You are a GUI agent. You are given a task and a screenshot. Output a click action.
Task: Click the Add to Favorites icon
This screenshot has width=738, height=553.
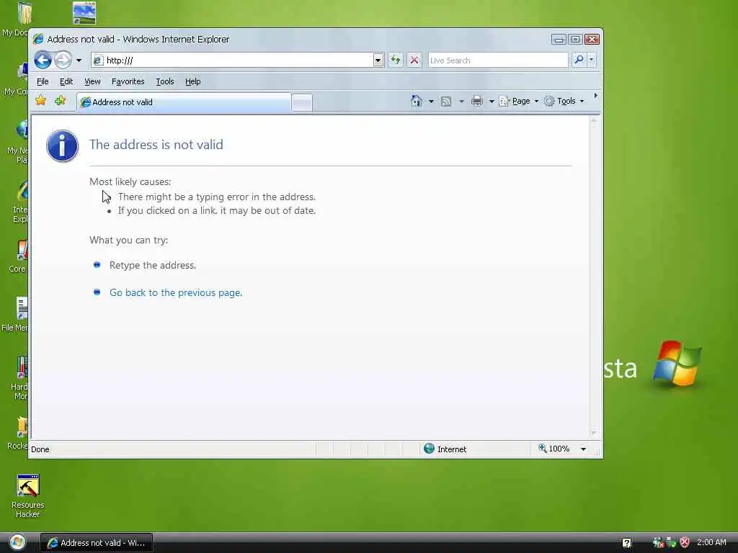pos(60,100)
